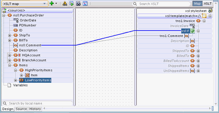Click the Search XSLT field
Viewport: 219px width, 113px height.
[161, 4]
